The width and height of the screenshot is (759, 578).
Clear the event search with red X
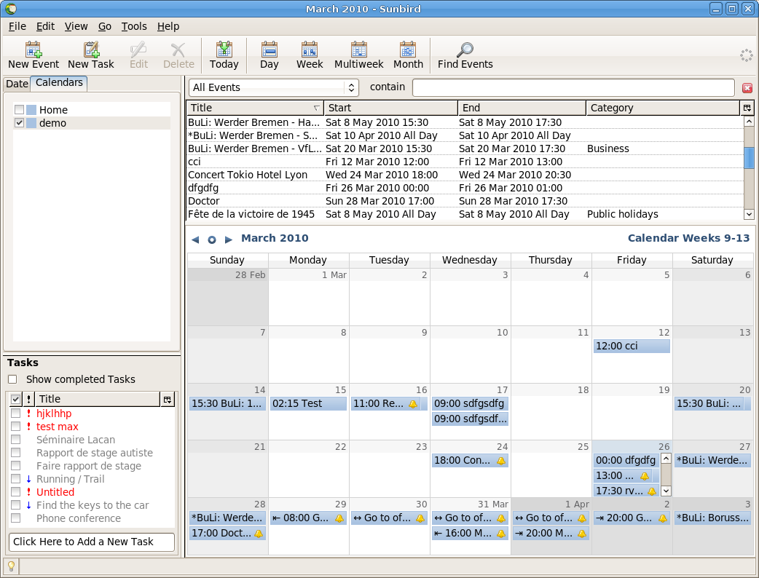[x=747, y=87]
